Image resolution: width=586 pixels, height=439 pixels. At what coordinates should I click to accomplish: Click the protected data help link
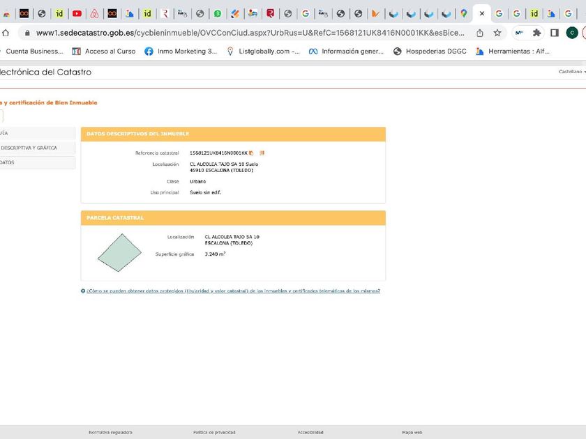point(233,291)
